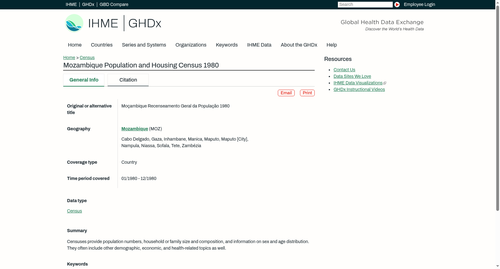Click the 'Keywords' section heading at bottom
The width and height of the screenshot is (500, 269).
(x=77, y=264)
